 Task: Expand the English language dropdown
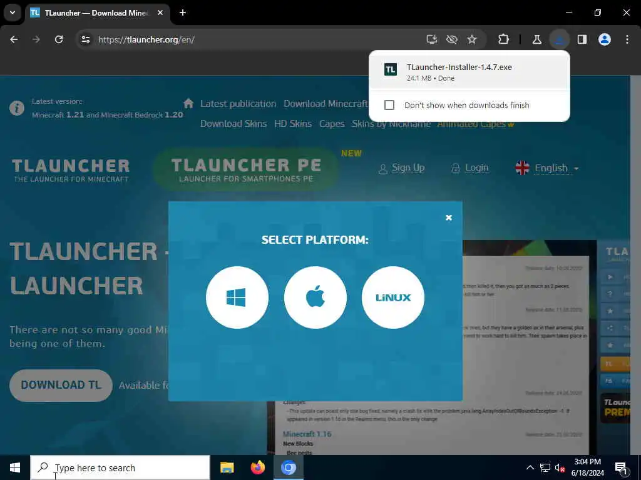(x=548, y=167)
